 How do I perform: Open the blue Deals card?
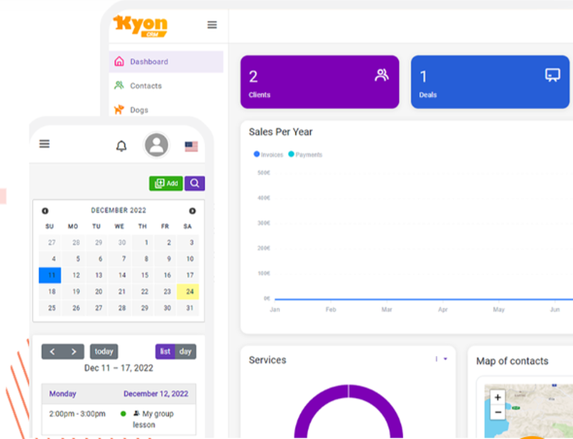(490, 82)
